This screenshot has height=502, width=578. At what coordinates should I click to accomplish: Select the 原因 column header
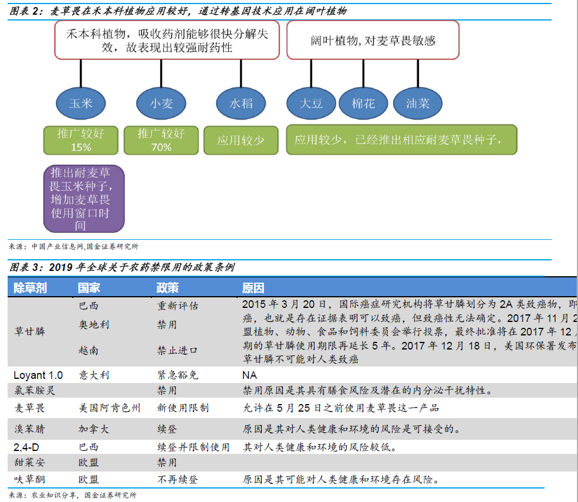coord(253,288)
